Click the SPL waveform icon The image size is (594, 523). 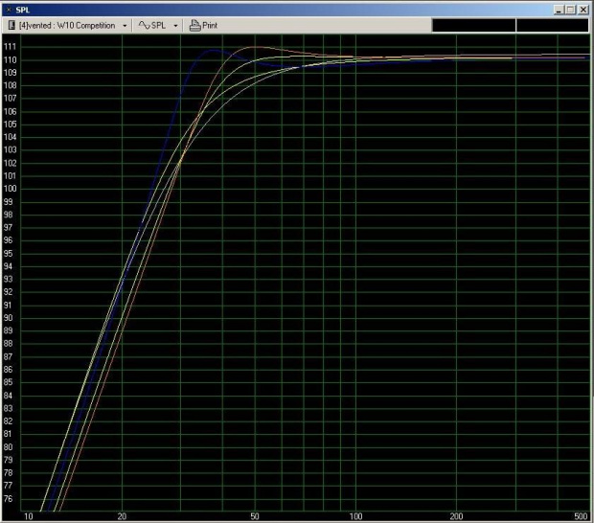pos(144,25)
